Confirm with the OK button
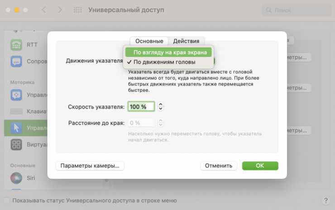This screenshot has width=335, height=210. click(260, 166)
